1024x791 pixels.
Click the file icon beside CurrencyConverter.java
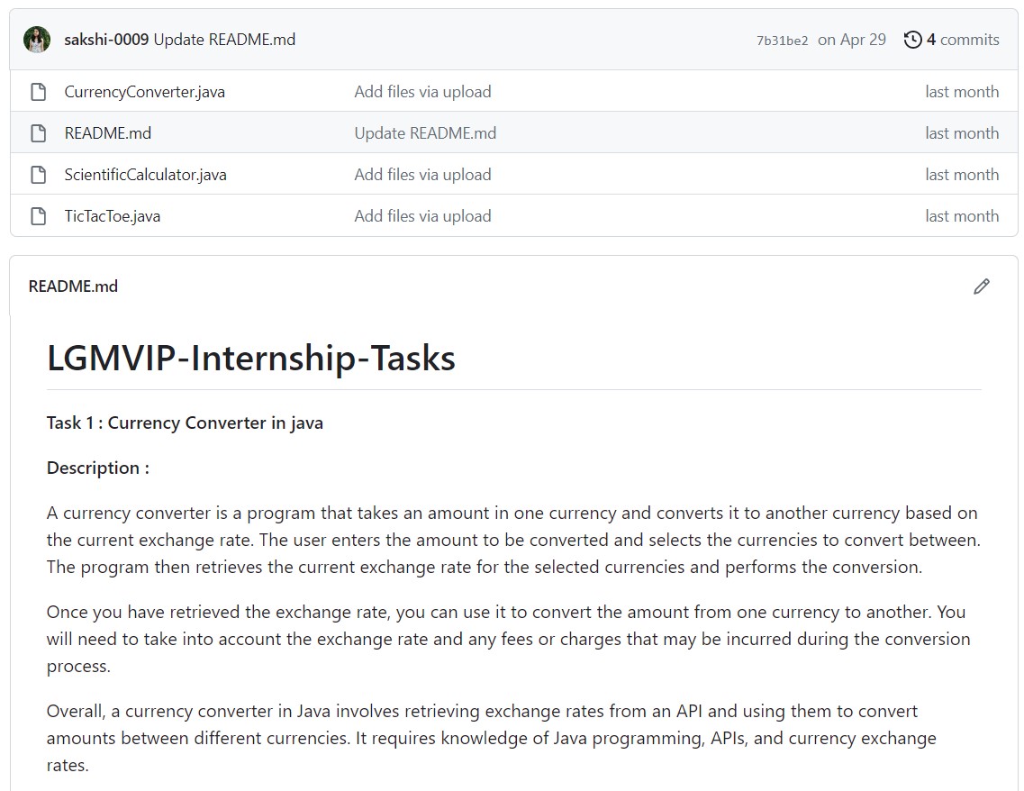pos(38,92)
